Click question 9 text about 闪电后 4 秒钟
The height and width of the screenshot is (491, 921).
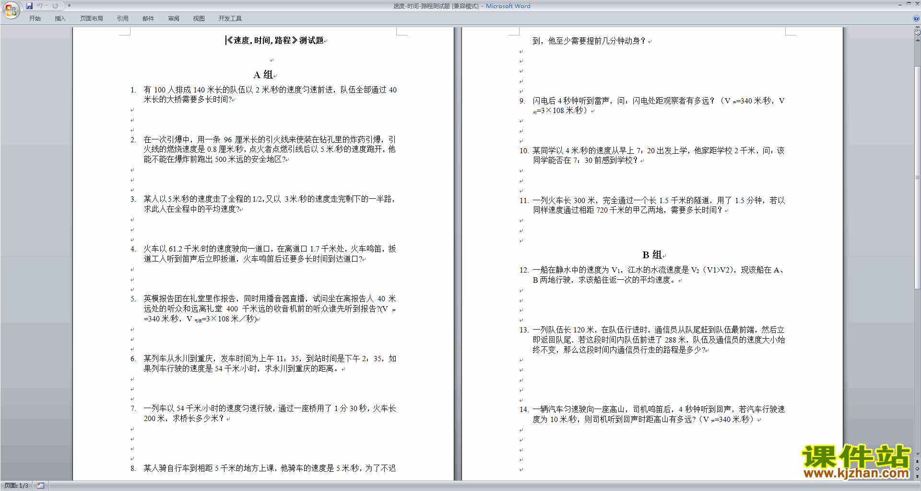point(659,105)
